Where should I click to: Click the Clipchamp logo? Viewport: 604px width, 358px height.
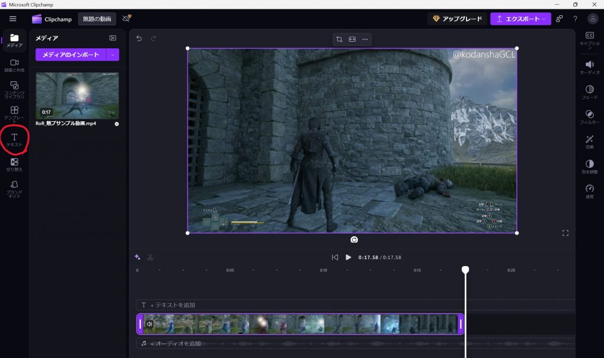click(52, 19)
